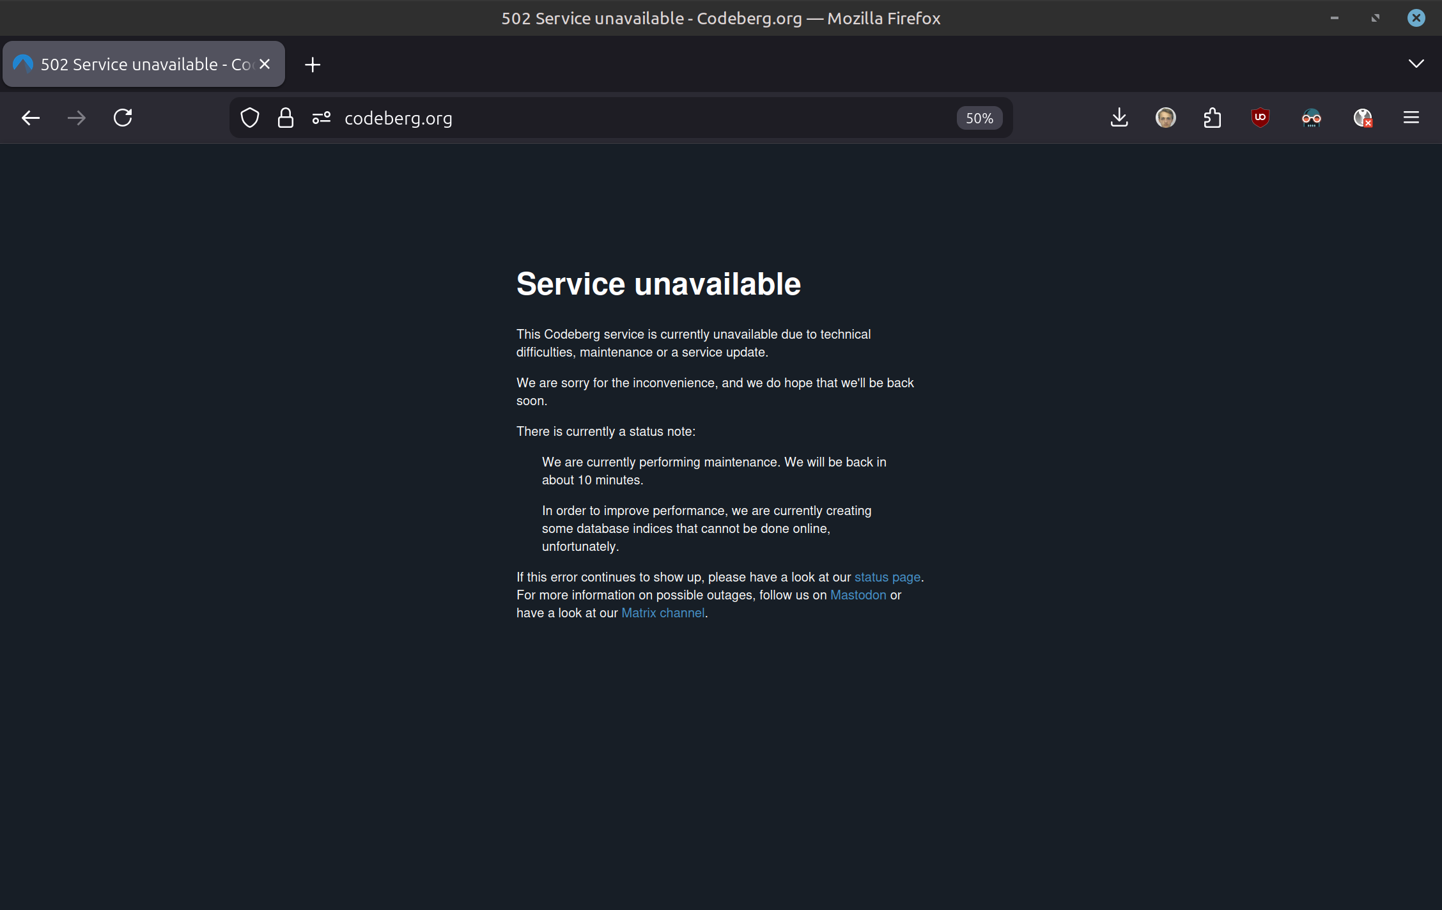
Task: Expand the list all tabs chevron
Action: (1416, 63)
